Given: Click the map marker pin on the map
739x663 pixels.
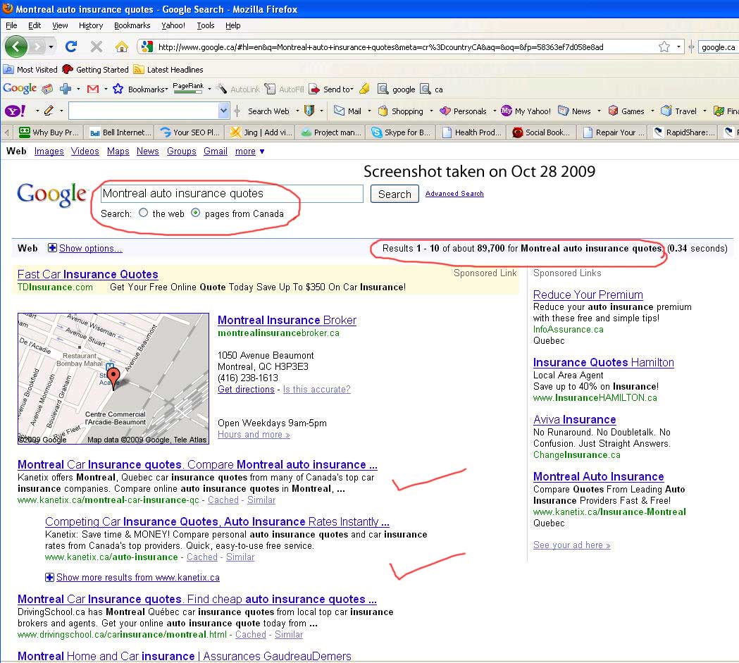Looking at the screenshot, I should tap(113, 377).
